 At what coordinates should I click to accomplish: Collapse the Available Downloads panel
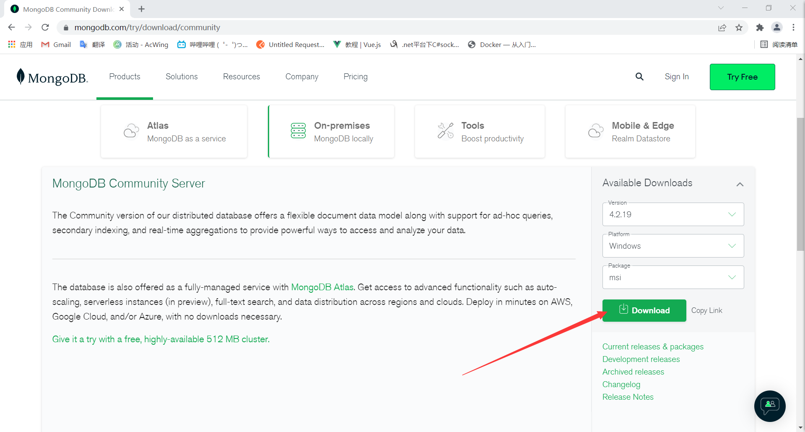[x=740, y=184]
